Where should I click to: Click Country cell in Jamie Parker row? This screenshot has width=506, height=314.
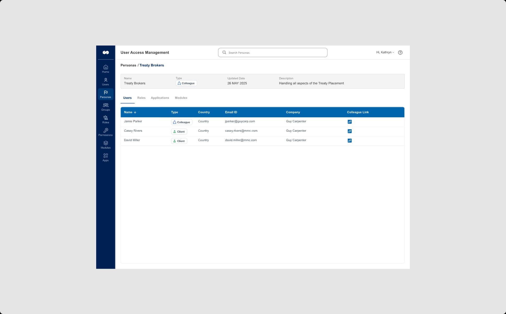[x=203, y=121]
